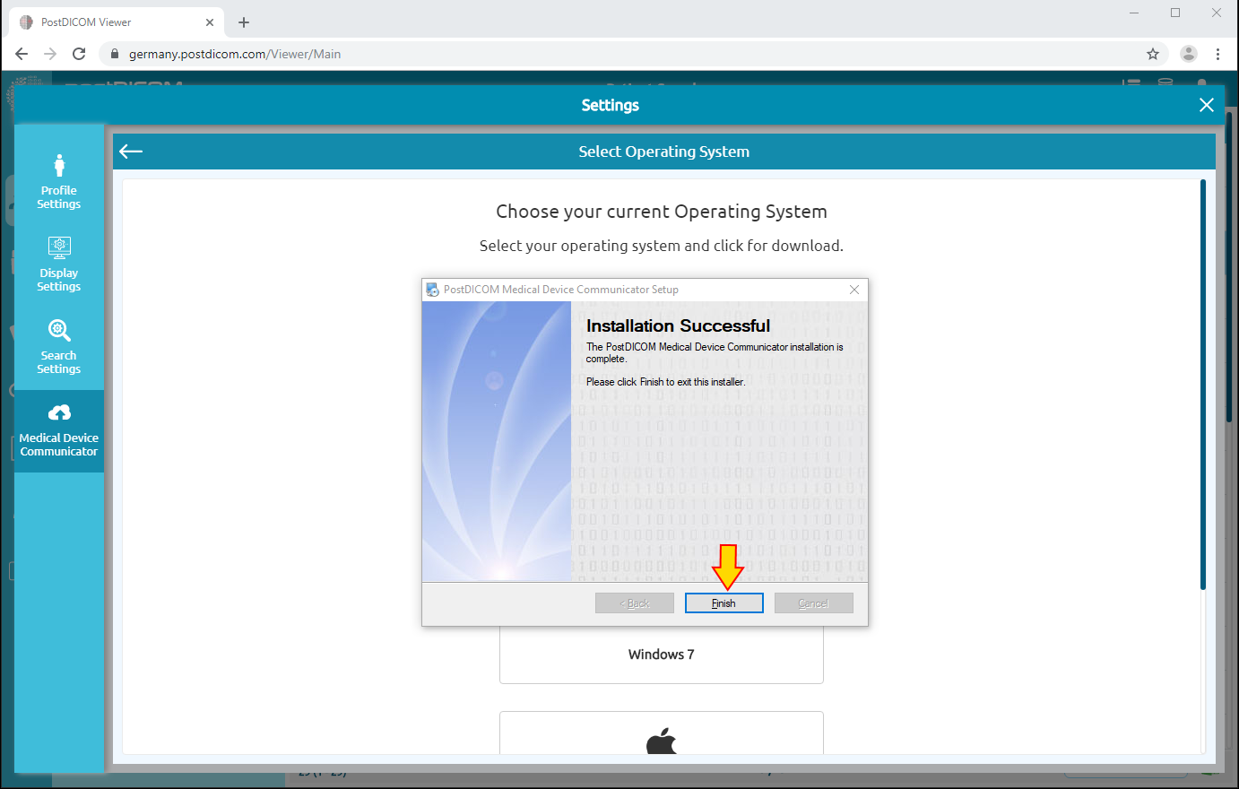The height and width of the screenshot is (789, 1239).
Task: Click browser forward navigation arrow
Action: (50, 54)
